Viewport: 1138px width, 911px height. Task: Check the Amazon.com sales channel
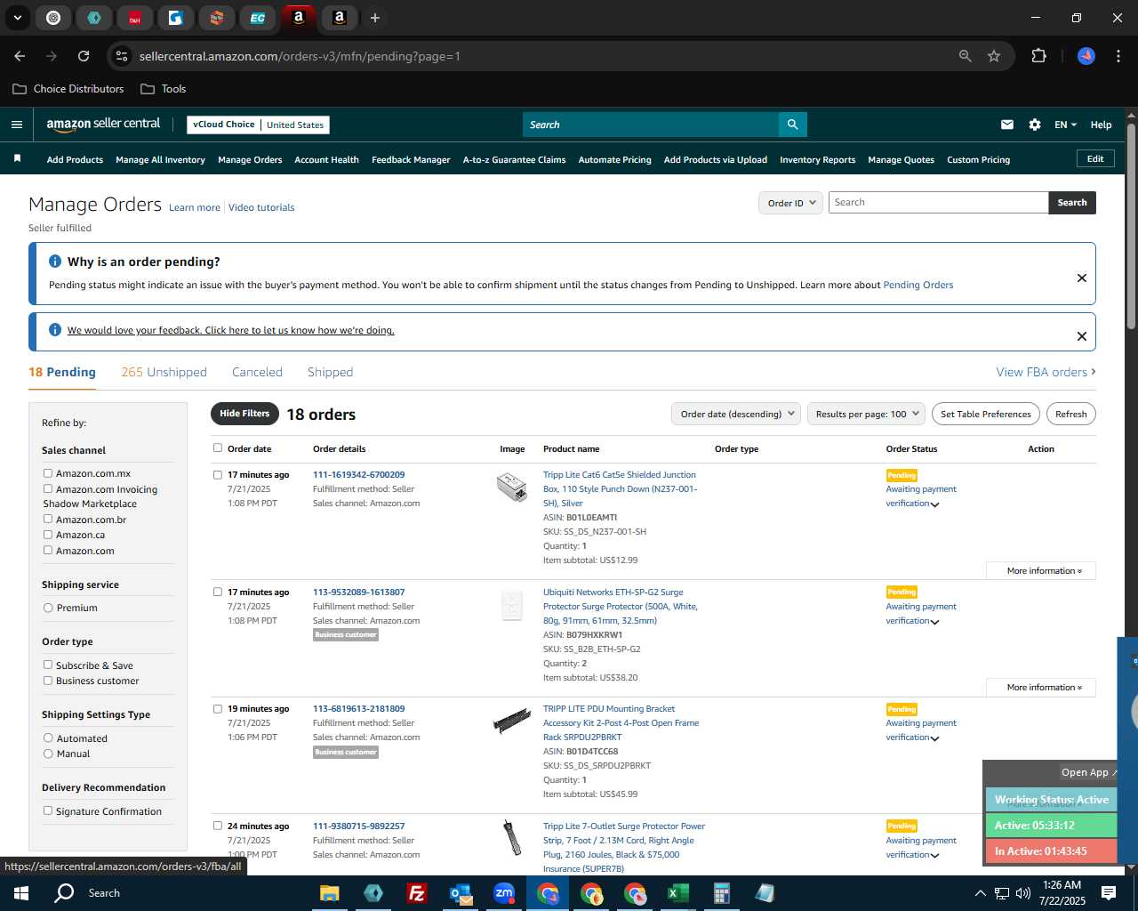point(48,550)
